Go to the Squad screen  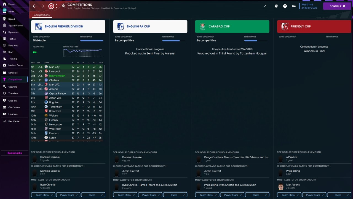pos(12,19)
